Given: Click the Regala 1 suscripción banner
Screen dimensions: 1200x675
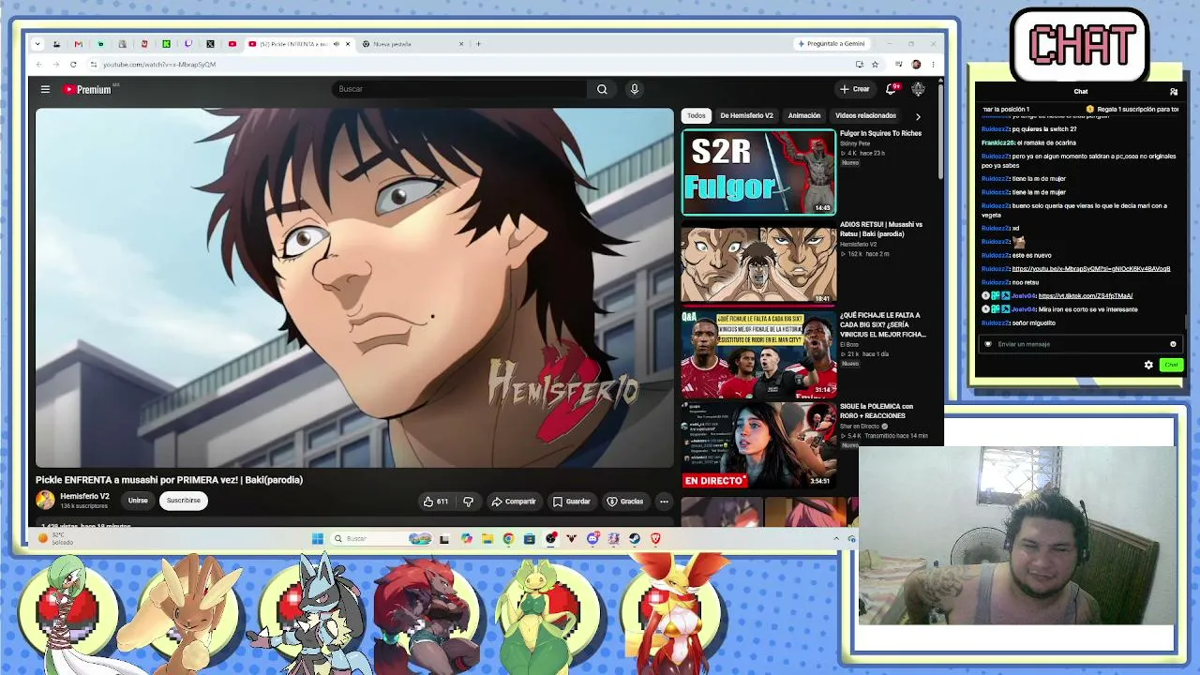Looking at the screenshot, I should coord(1132,110).
